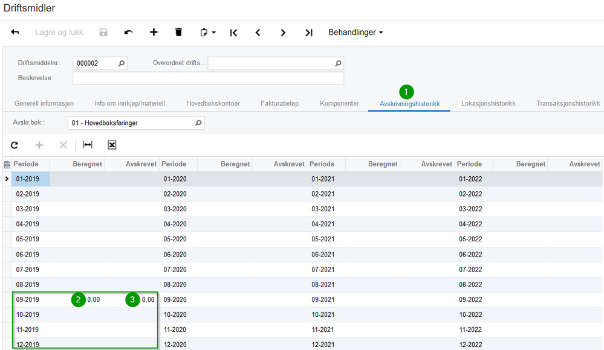Open Avskr.bok lookup selector
The height and width of the screenshot is (350, 604).
click(198, 123)
